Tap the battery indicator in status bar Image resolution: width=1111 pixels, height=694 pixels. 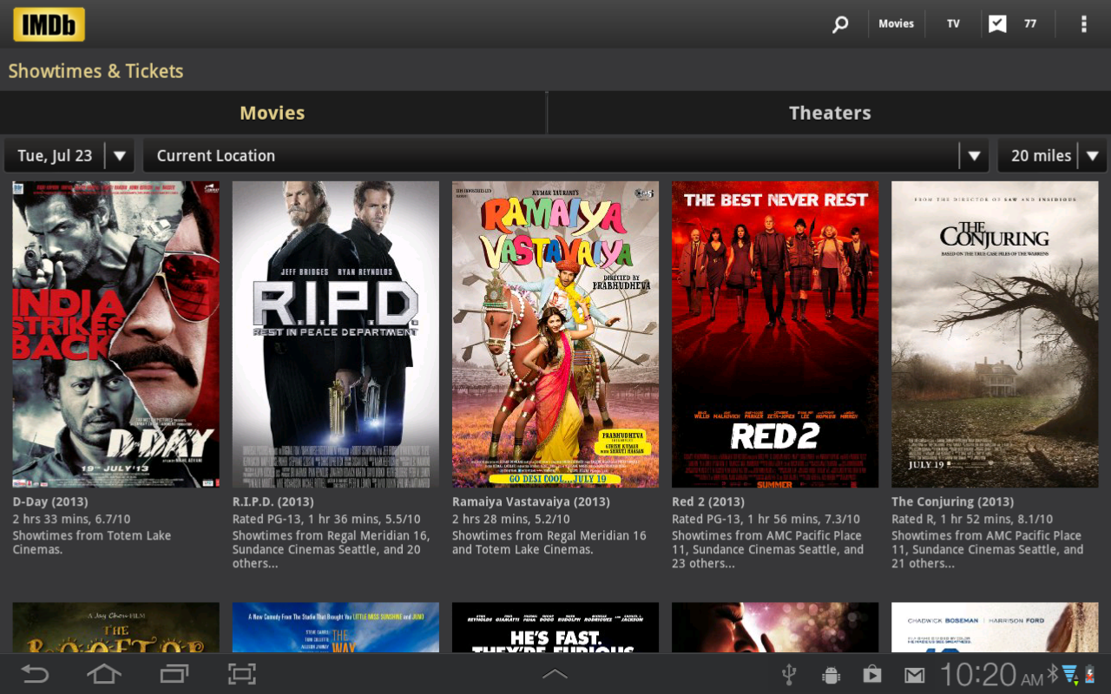[x=1091, y=673]
